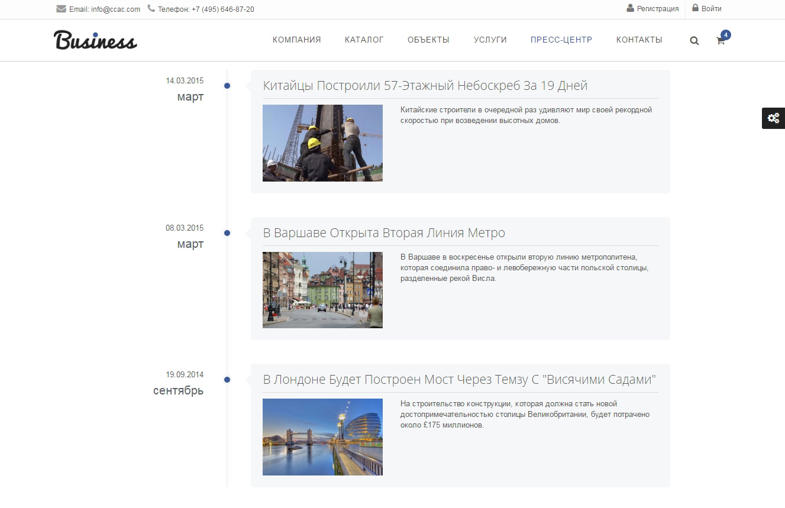Click the user icon beside Регистрация
Image resolution: width=785 pixels, height=508 pixels.
click(x=631, y=8)
